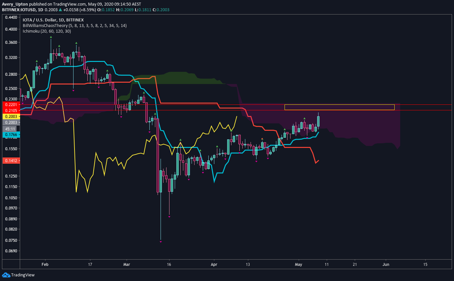The image size is (454, 281).
Task: Click the 21 date label on the time axis
Action: (x=355, y=265)
